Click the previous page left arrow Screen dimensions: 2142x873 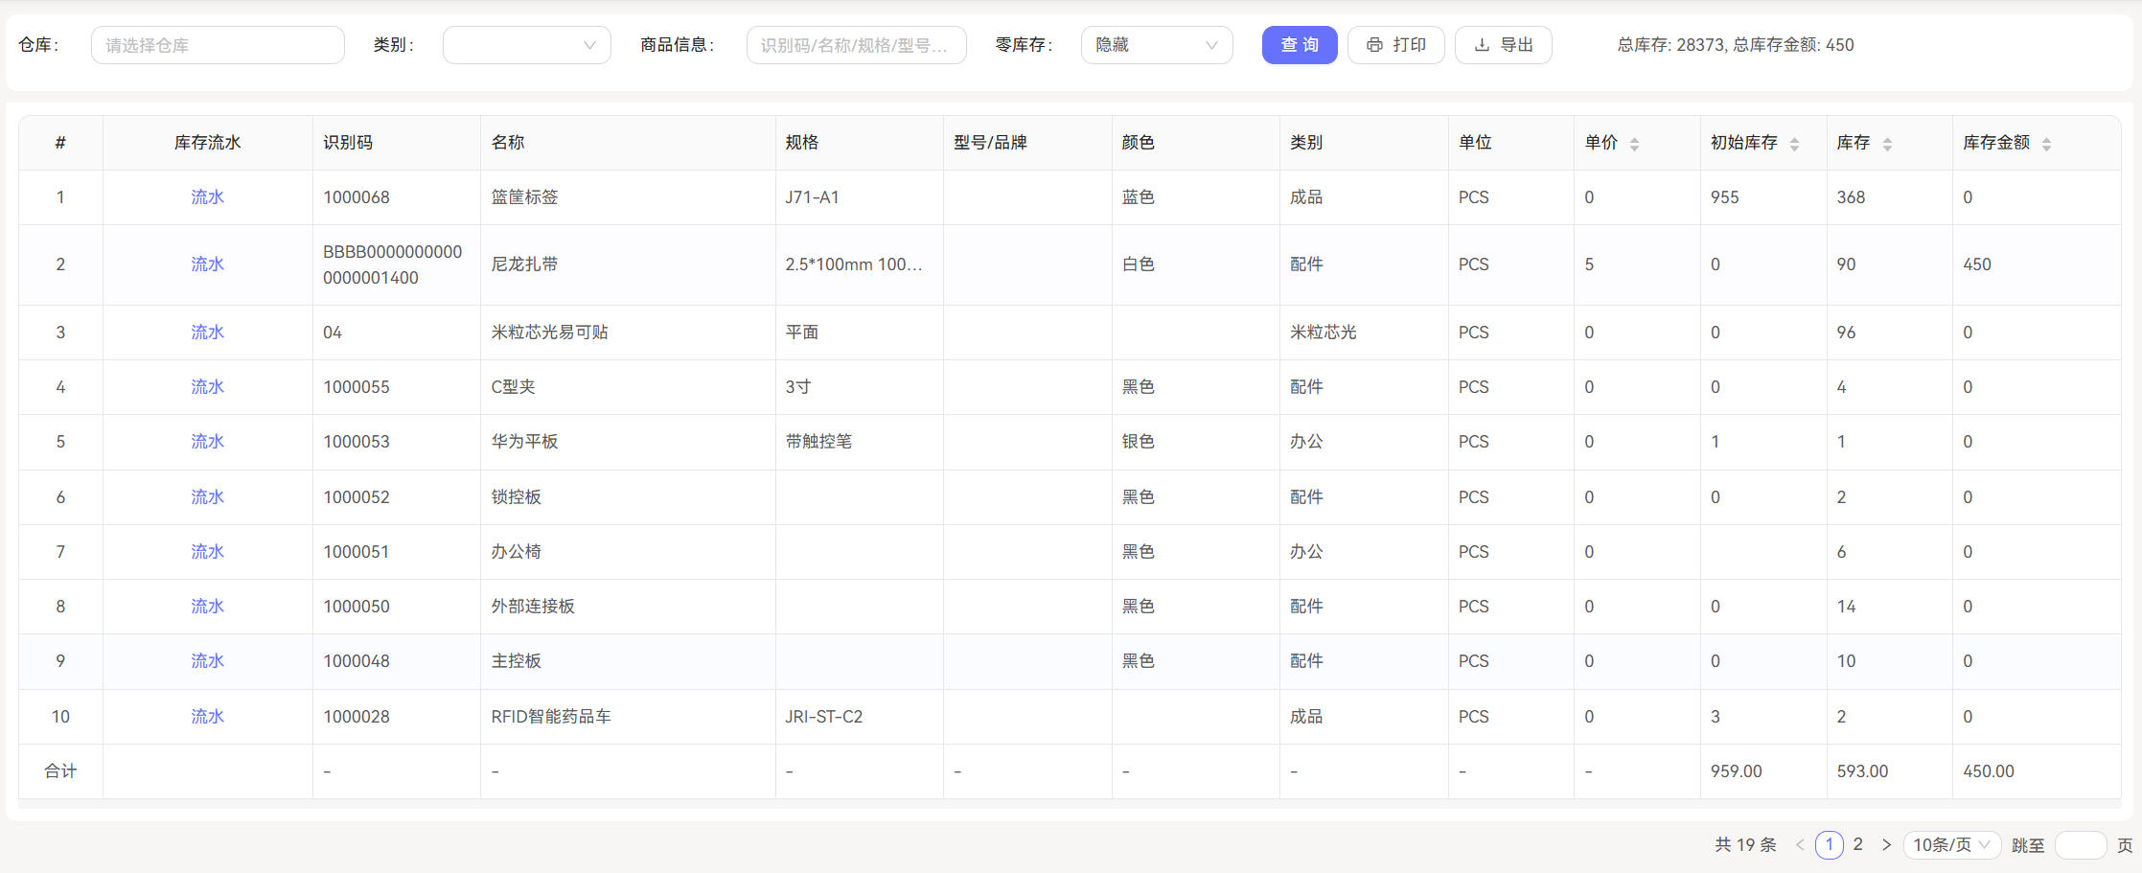(x=1800, y=844)
